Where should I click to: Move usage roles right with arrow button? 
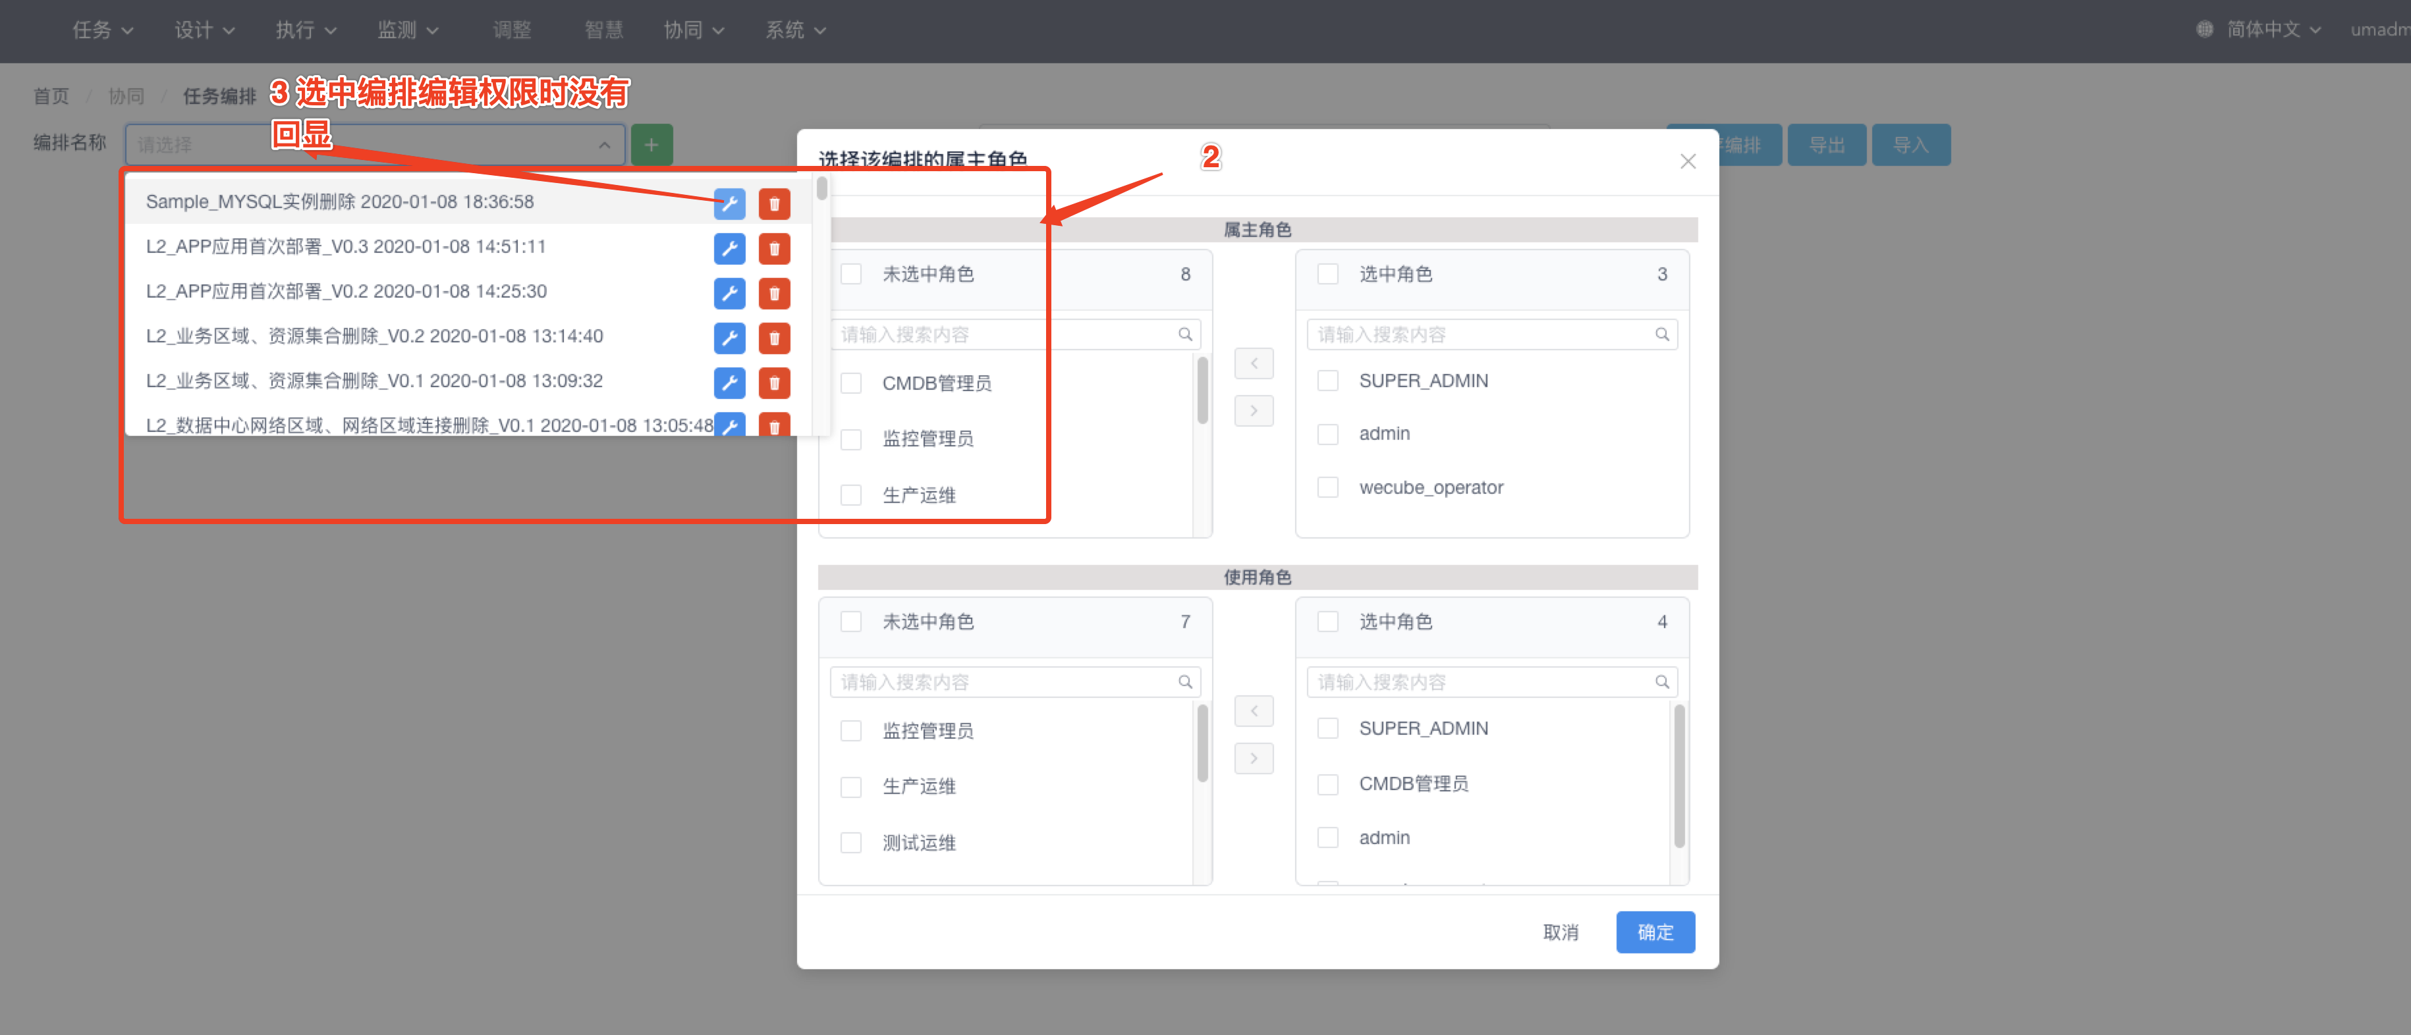point(1253,758)
